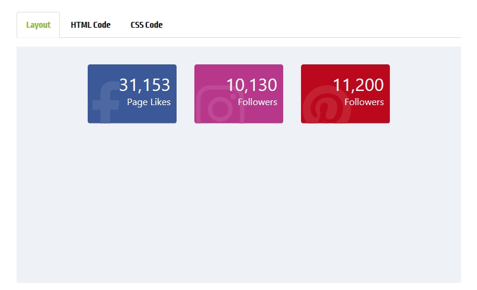Click gray preview space right of the Pinterest card

point(424,94)
